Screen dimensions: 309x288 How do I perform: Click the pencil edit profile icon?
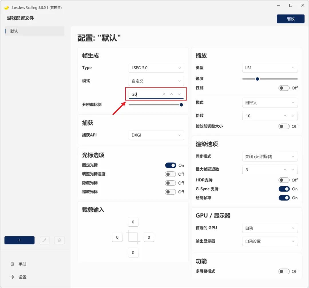(44, 240)
